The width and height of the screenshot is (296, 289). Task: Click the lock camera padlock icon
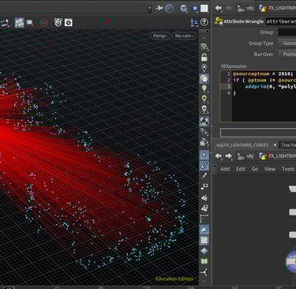click(204, 57)
